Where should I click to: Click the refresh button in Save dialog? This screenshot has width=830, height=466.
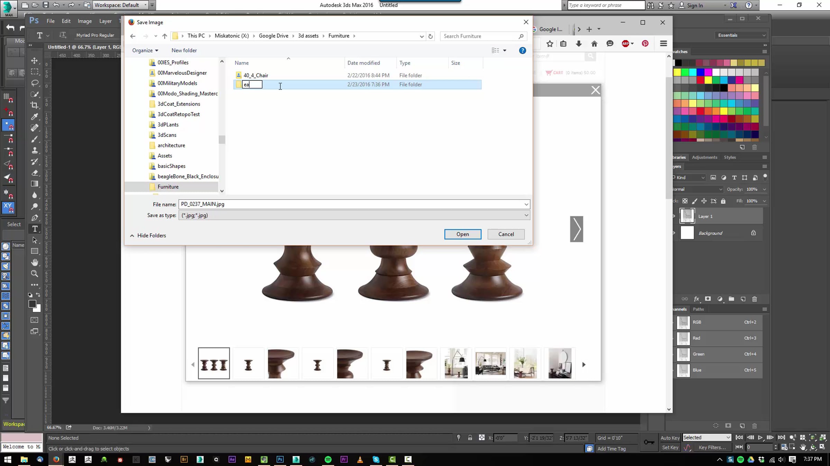coord(431,36)
